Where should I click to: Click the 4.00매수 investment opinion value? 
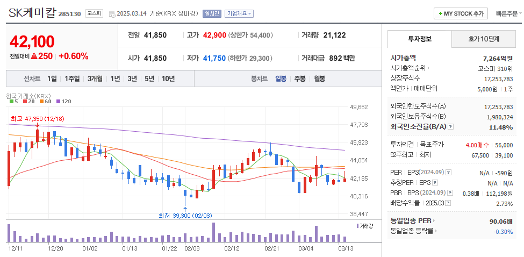pos(477,145)
